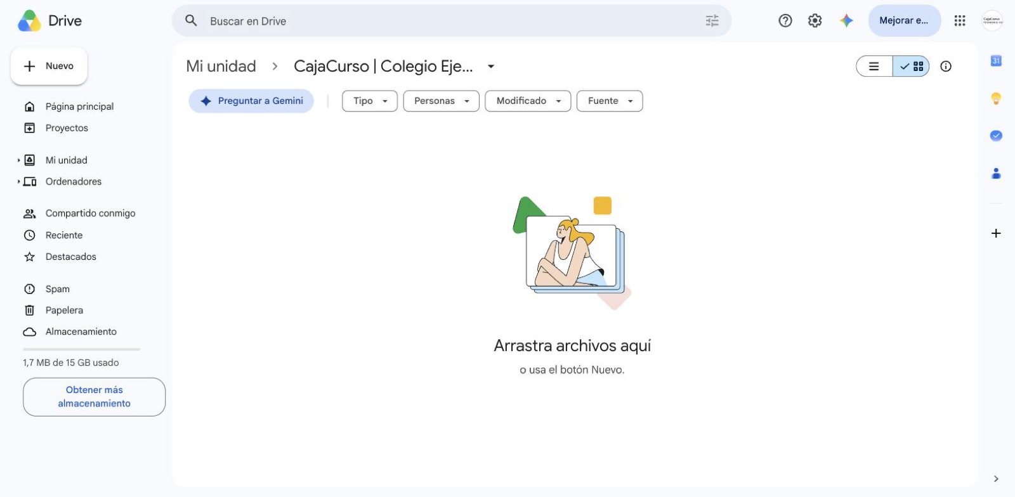Click Preguntar a Gemini button
Screen dimensions: 1015x497
(251, 101)
